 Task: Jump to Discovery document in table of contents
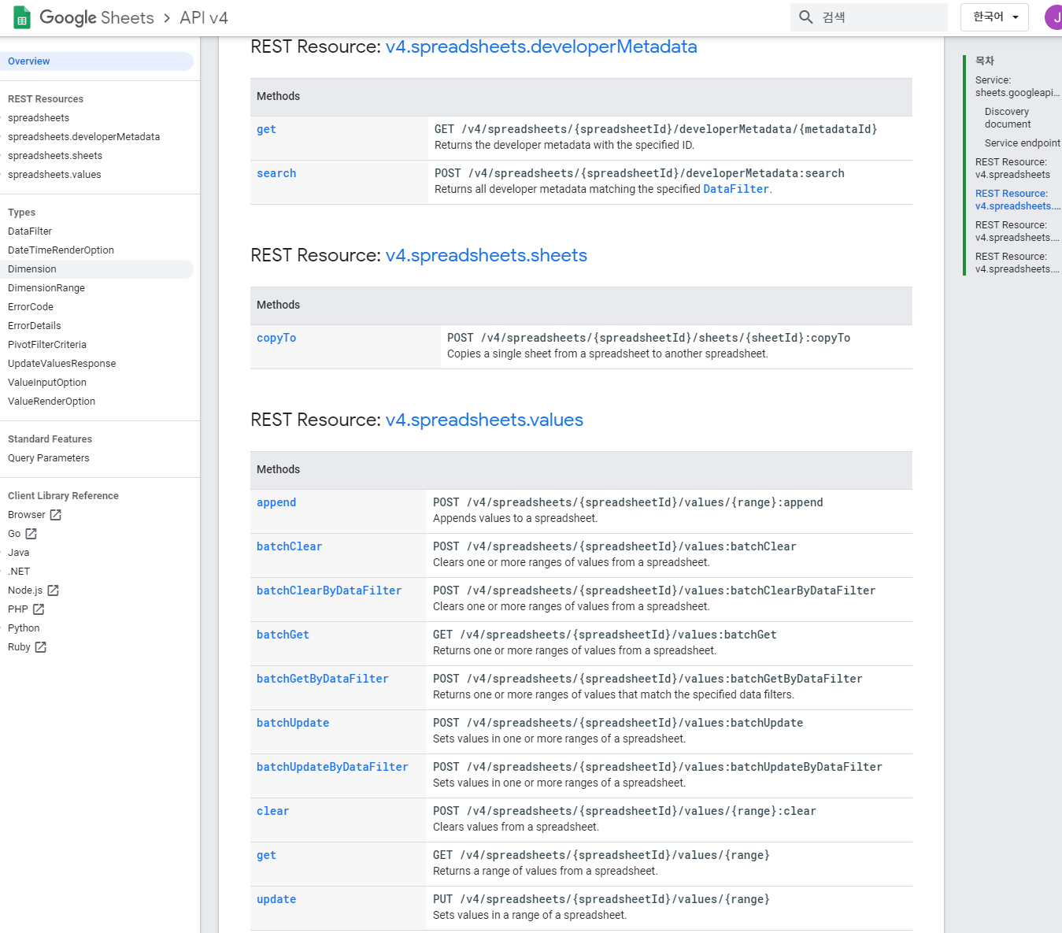click(x=1008, y=118)
